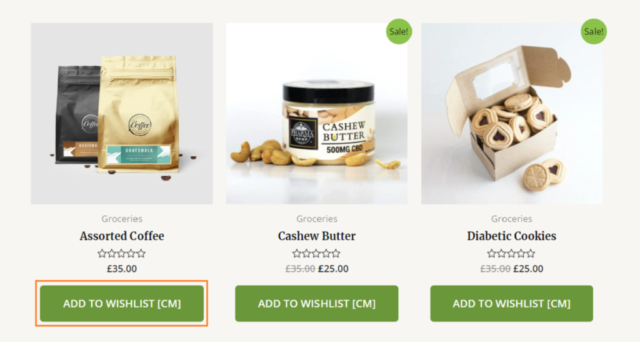Add Diabetic Cookies to wishlist
This screenshot has width=640, height=342.
511,303
